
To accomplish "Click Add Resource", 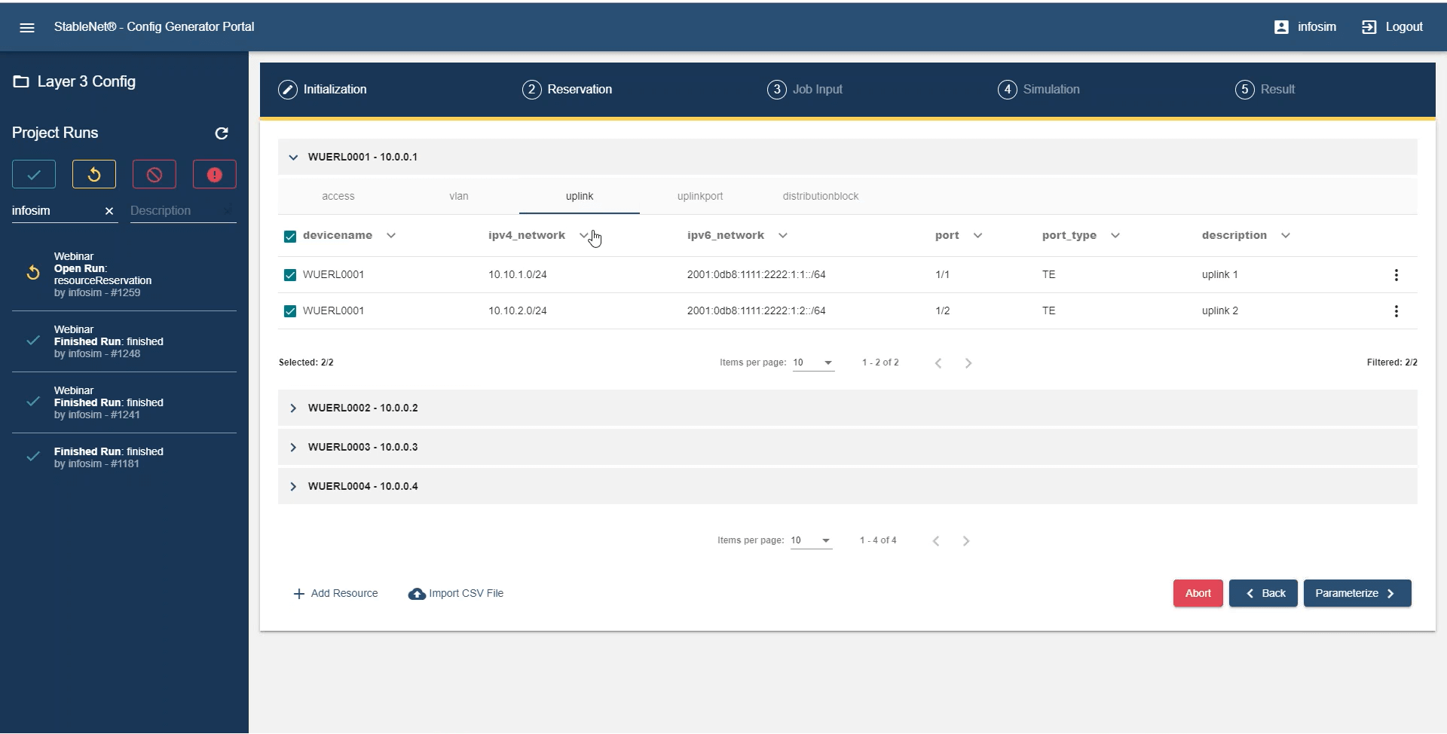I will [335, 593].
